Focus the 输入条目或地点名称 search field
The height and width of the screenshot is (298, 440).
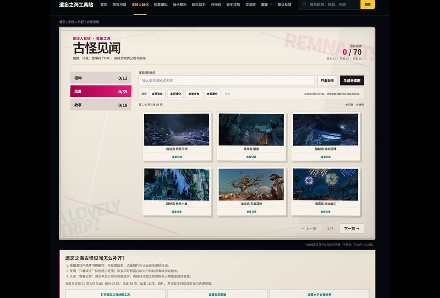pyautogui.click(x=227, y=81)
